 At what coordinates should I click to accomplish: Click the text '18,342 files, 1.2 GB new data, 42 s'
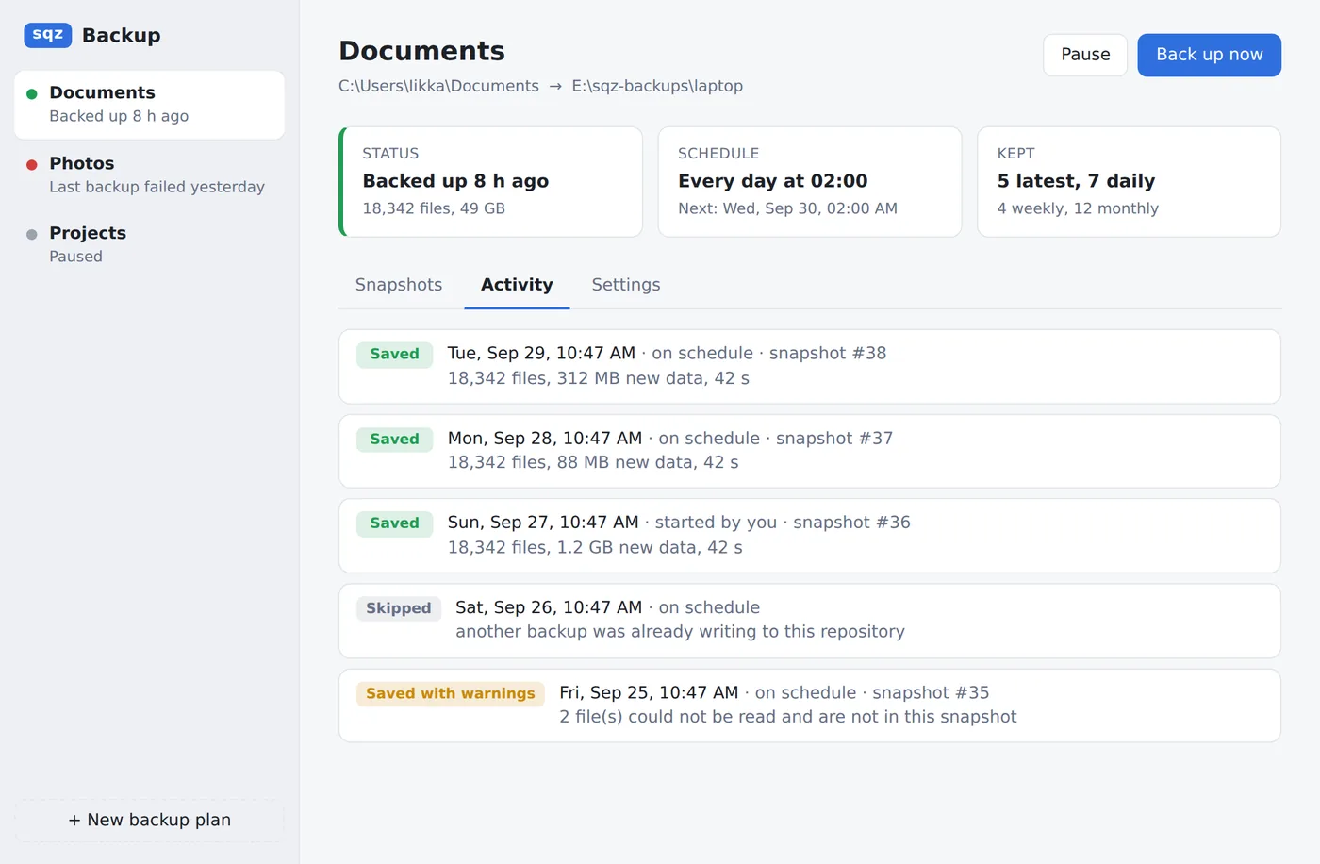click(595, 547)
